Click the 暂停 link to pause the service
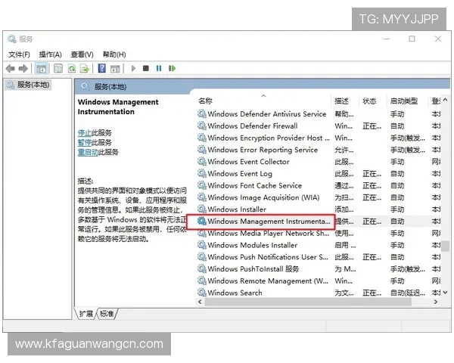 (85, 142)
